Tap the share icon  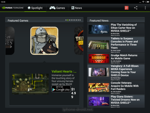[136, 8]
